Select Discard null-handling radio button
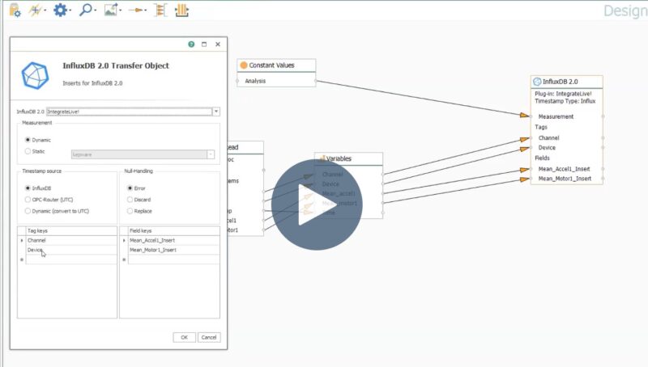 click(130, 200)
